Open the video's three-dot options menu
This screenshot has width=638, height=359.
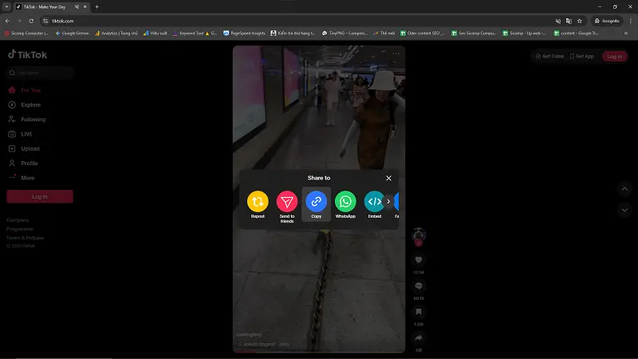(x=396, y=53)
